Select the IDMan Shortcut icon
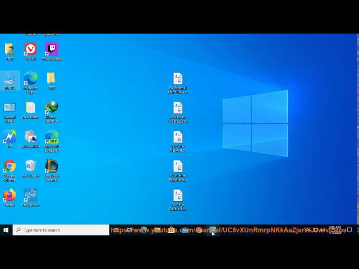Viewport: 359px width, 269px height. click(x=52, y=112)
